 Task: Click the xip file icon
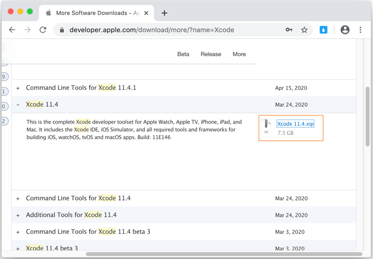(266, 126)
